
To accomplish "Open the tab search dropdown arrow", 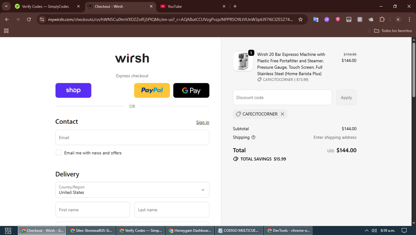I will pos(6,6).
